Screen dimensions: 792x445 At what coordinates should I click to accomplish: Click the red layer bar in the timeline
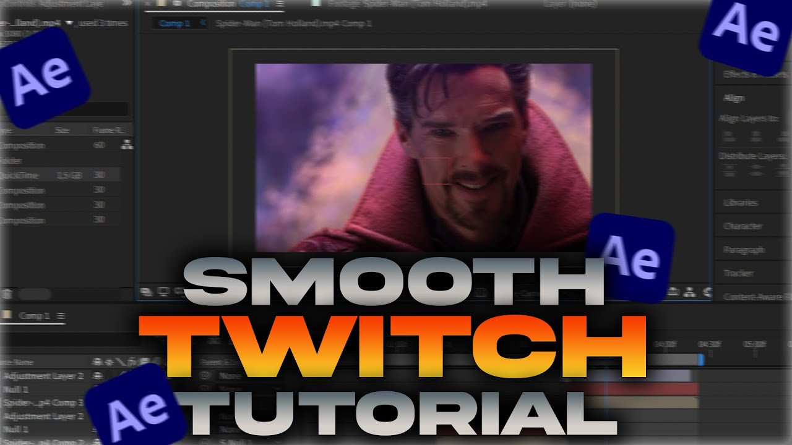click(634, 389)
